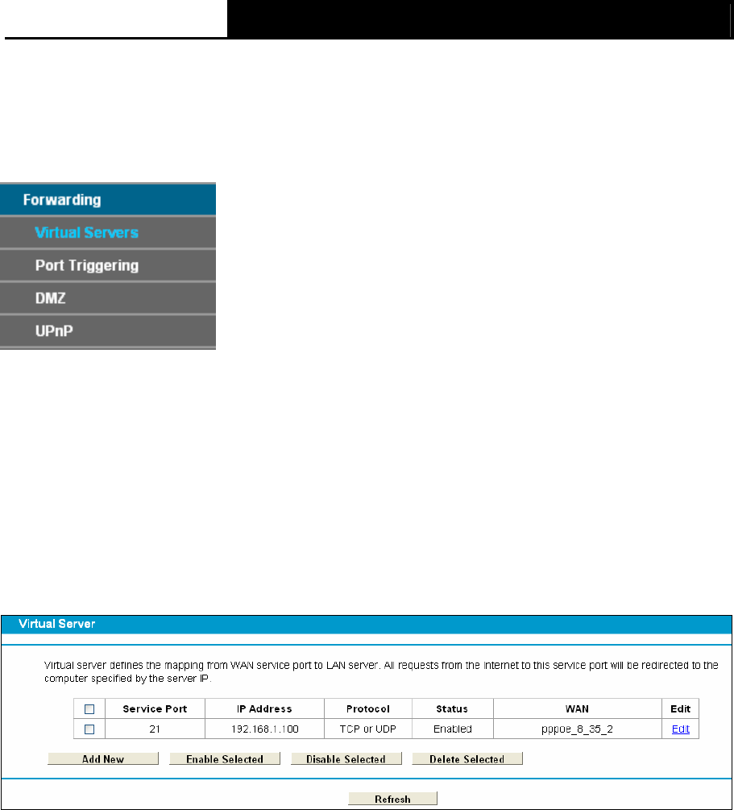This screenshot has width=734, height=810.
Task: Click the Add New button
Action: coord(103,759)
